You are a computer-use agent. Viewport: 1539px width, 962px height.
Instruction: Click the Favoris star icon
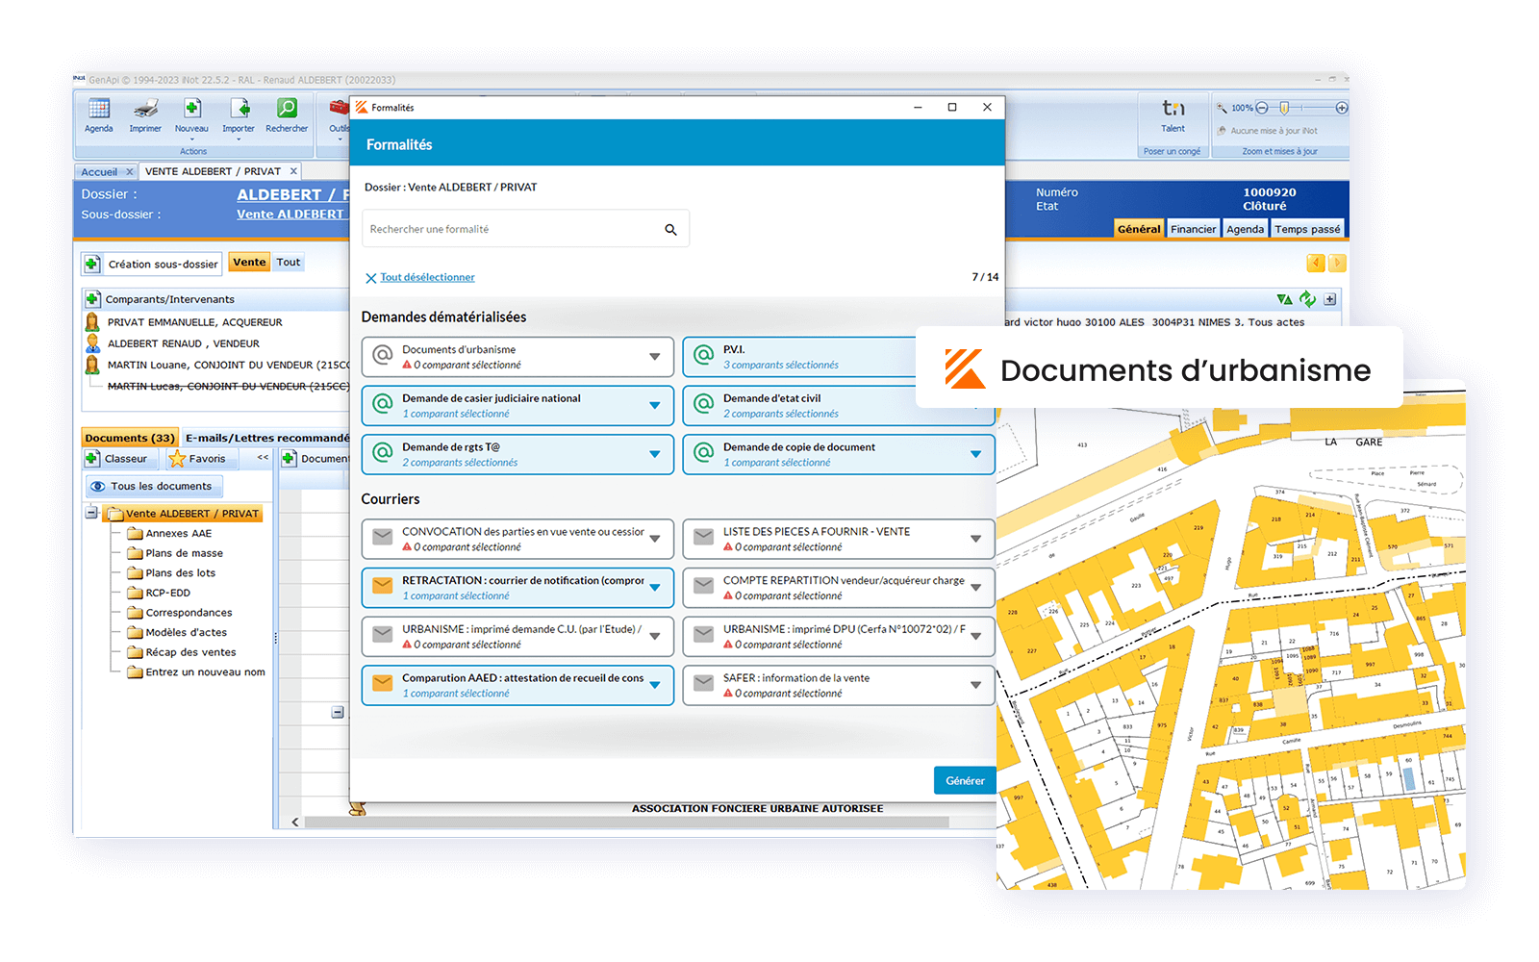(177, 459)
